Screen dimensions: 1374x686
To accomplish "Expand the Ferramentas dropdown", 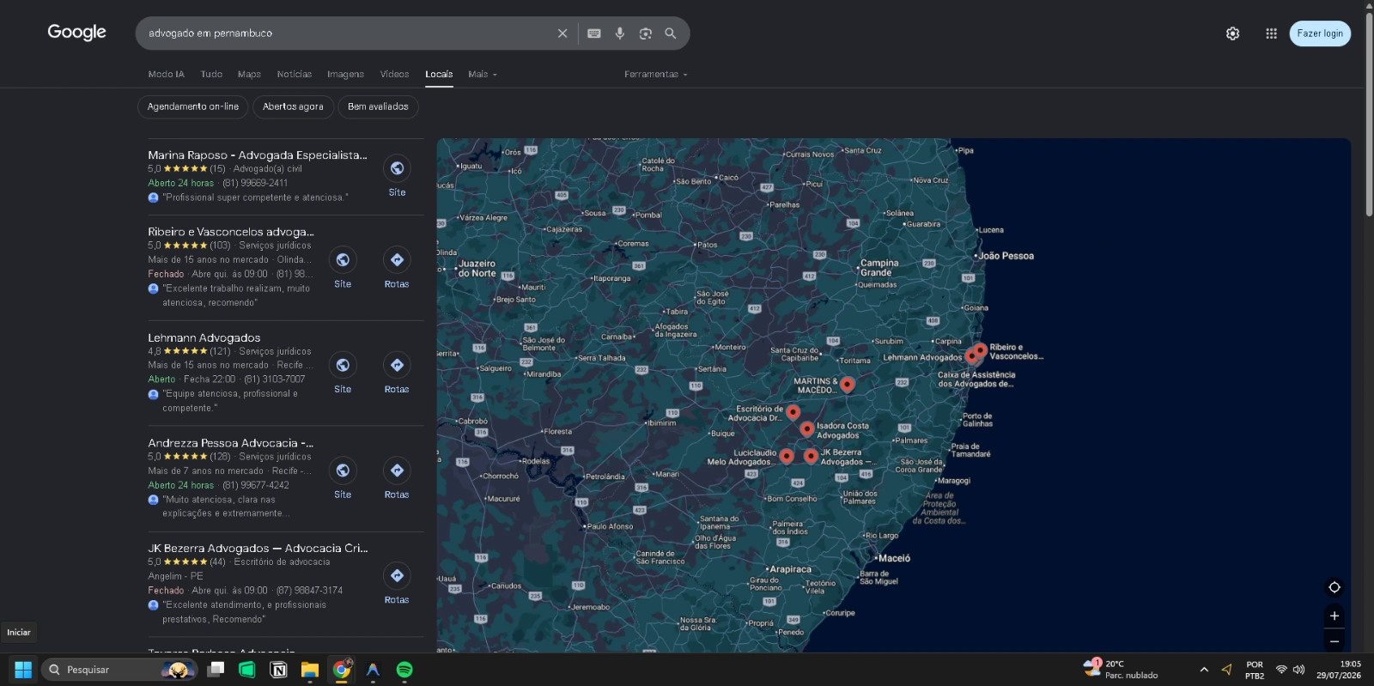I will coord(656,75).
